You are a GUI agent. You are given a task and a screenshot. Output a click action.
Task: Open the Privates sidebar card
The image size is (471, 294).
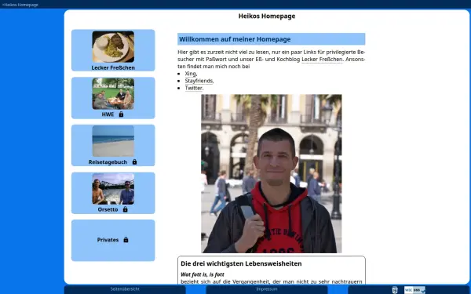click(113, 241)
